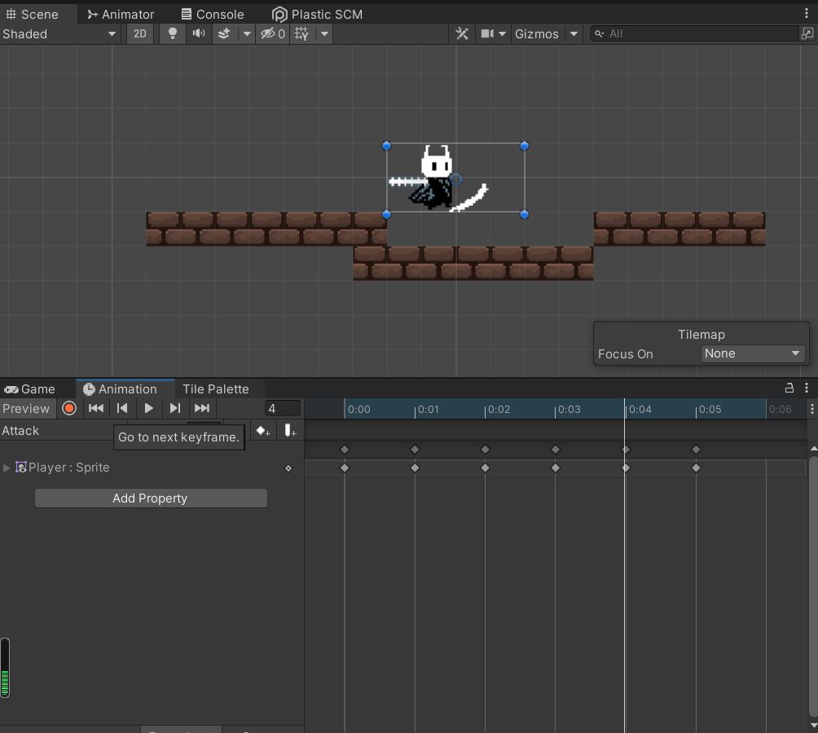818x733 pixels.
Task: Open the Shaded draw mode dropdown
Action: [59, 34]
